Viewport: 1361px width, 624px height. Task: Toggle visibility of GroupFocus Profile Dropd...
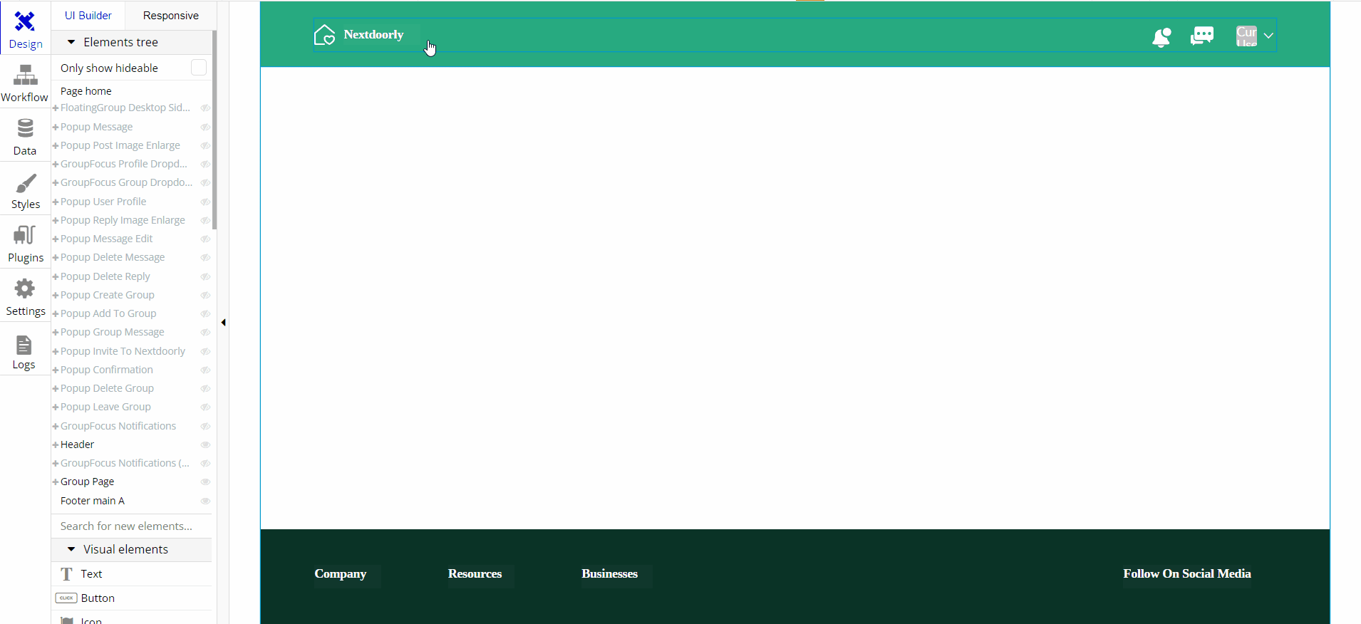pyautogui.click(x=205, y=164)
